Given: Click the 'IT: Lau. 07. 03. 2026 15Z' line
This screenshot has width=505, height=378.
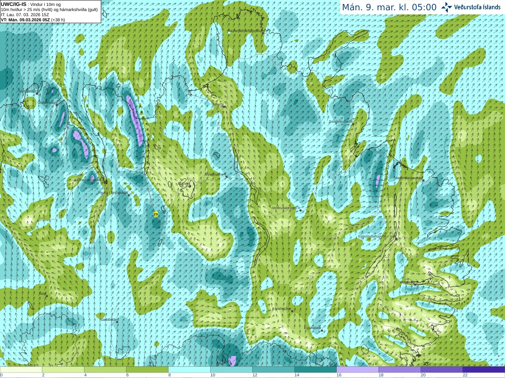Looking at the screenshot, I should pyautogui.click(x=25, y=15).
